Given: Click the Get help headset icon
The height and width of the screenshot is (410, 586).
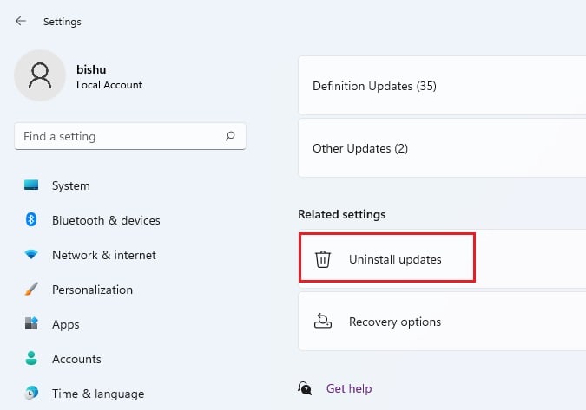Looking at the screenshot, I should [305, 388].
